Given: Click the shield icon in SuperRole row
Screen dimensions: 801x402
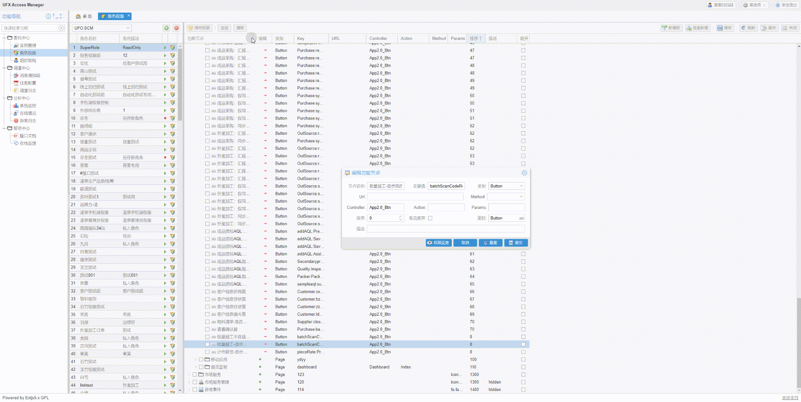Looking at the screenshot, I should tap(172, 48).
